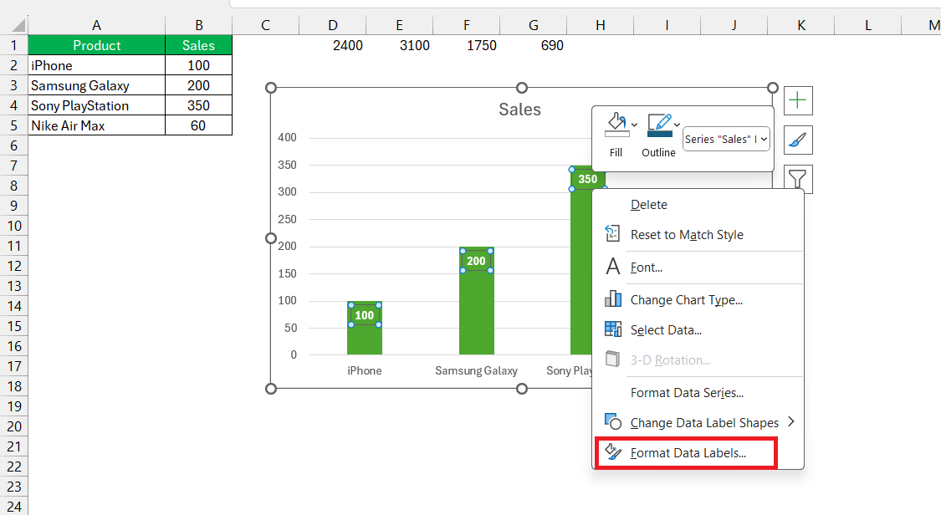Image resolution: width=941 pixels, height=515 pixels.
Task: Select the Sony PlayStation cell
Action: click(x=97, y=105)
